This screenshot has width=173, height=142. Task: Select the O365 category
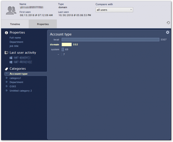[x=13, y=86]
